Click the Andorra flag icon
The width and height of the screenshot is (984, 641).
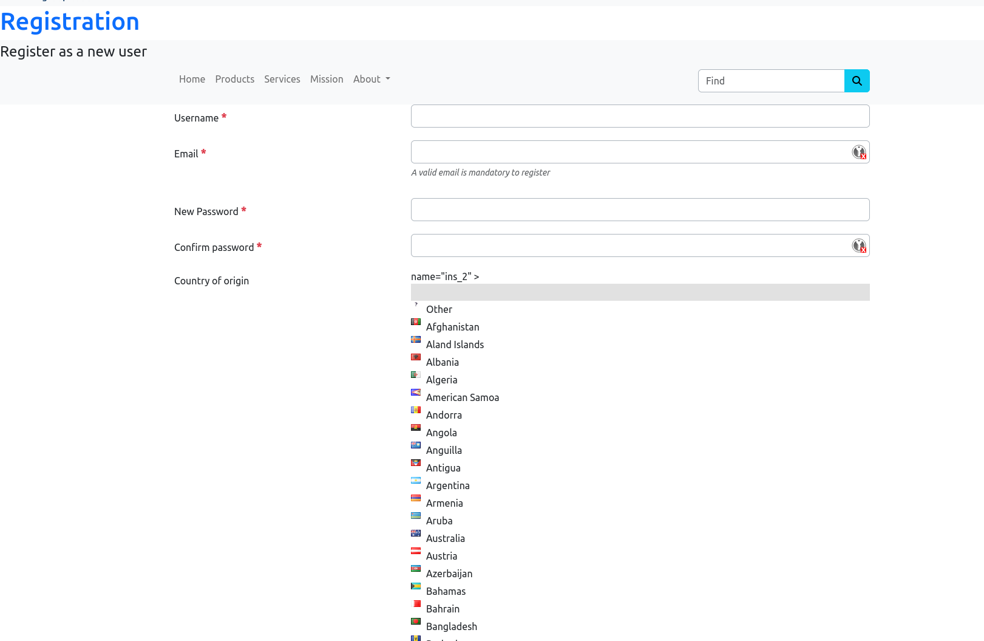(416, 410)
